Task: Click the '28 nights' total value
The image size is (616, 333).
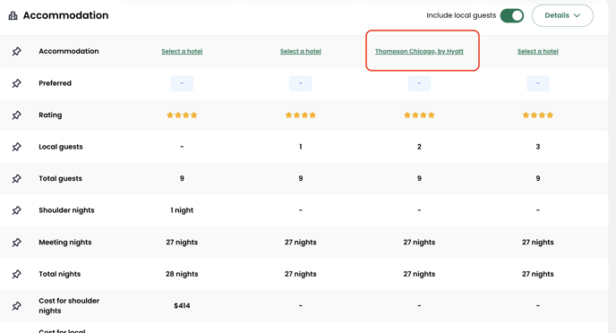Action: [182, 274]
